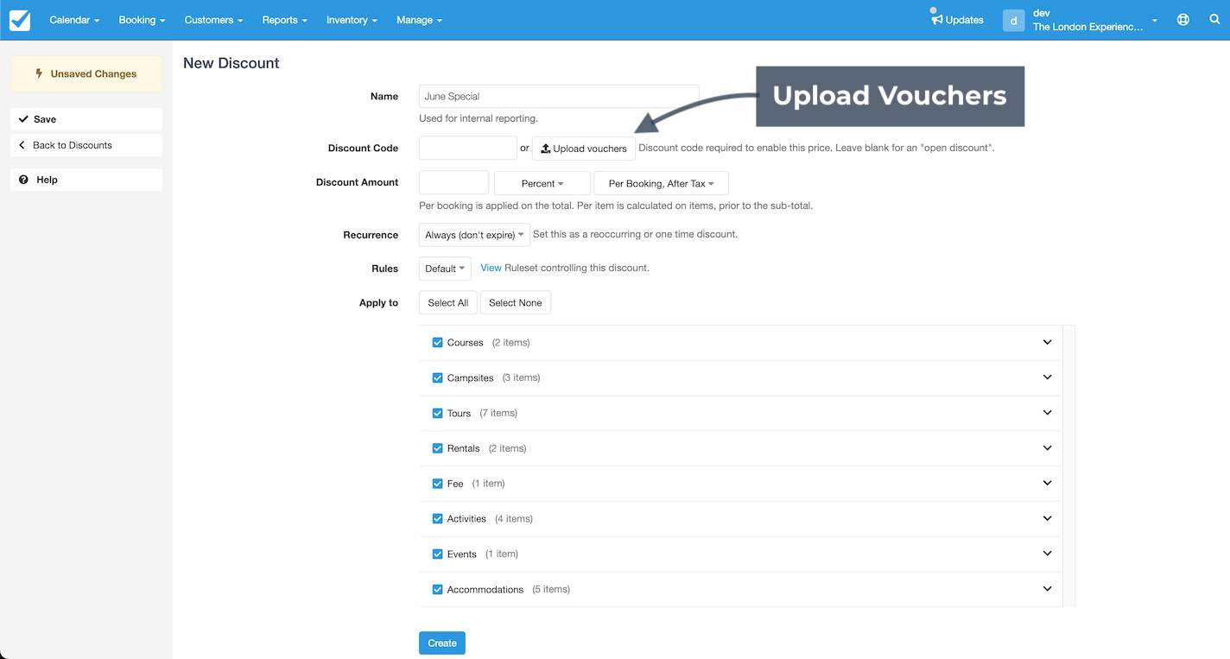Click the support lifebuoy icon
This screenshot has width=1230, height=659.
(1183, 20)
